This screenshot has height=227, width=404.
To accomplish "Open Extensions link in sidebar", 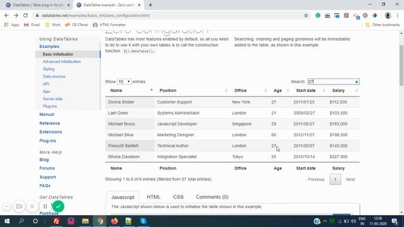I will (50, 132).
